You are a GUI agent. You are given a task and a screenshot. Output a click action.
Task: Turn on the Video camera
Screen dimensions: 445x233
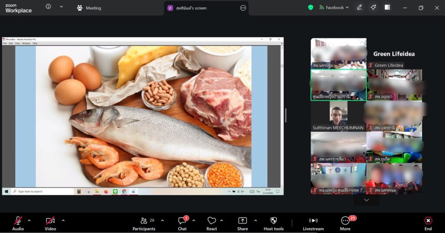[50, 223]
